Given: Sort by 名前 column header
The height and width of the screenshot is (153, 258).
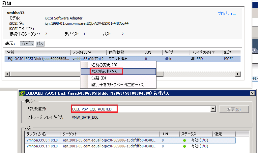Looking at the screenshot, I should [38, 52].
